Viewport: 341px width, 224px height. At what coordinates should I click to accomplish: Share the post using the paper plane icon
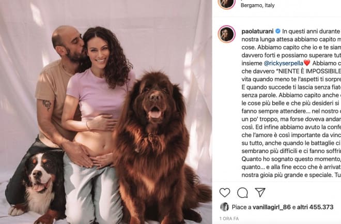[260, 192]
